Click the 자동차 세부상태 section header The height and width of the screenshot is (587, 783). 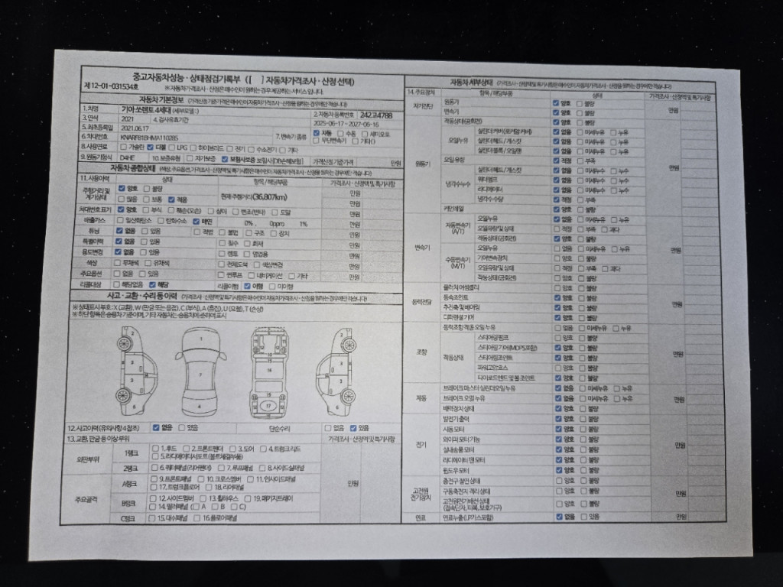click(x=469, y=83)
